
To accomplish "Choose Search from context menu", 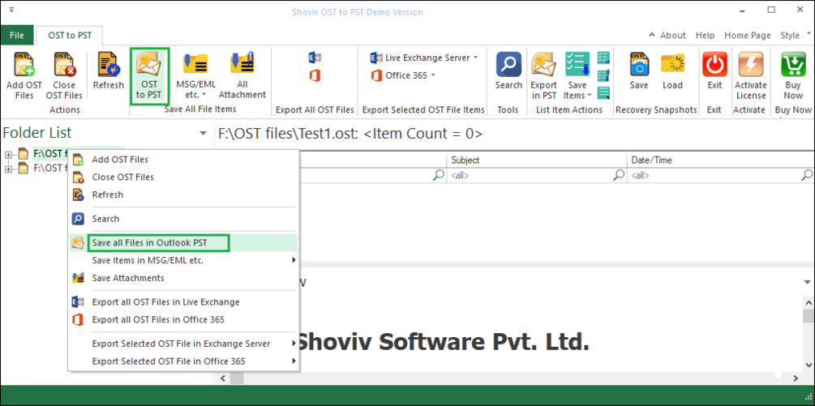I will click(x=183, y=219).
